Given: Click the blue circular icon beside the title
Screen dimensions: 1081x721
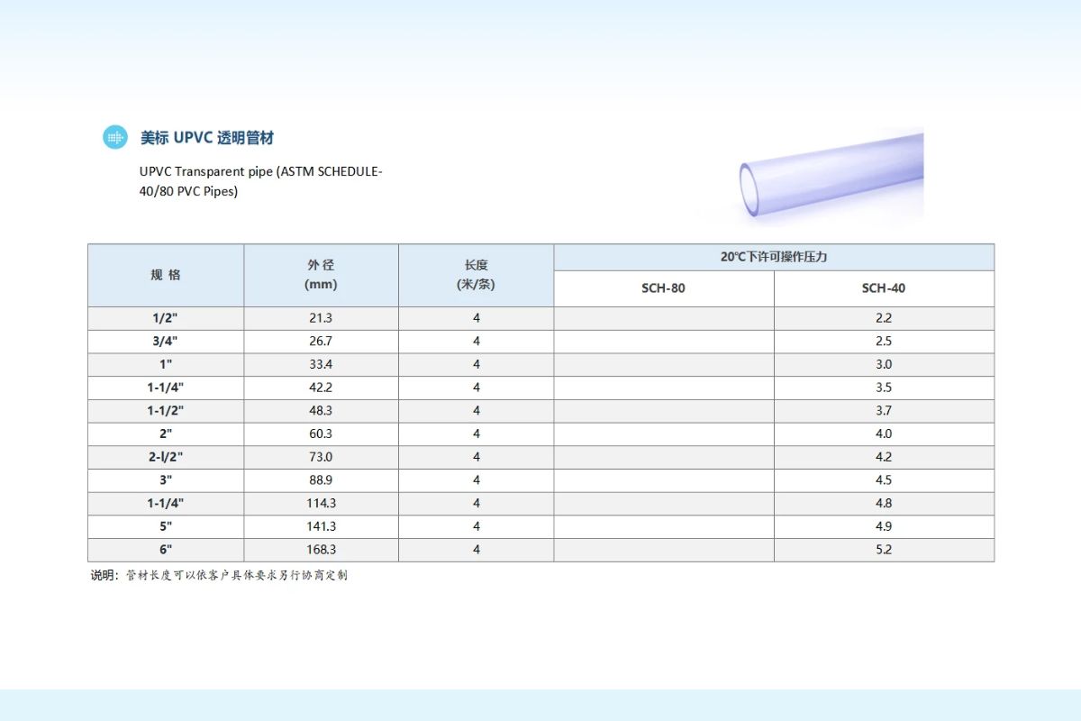Looking at the screenshot, I should [115, 137].
